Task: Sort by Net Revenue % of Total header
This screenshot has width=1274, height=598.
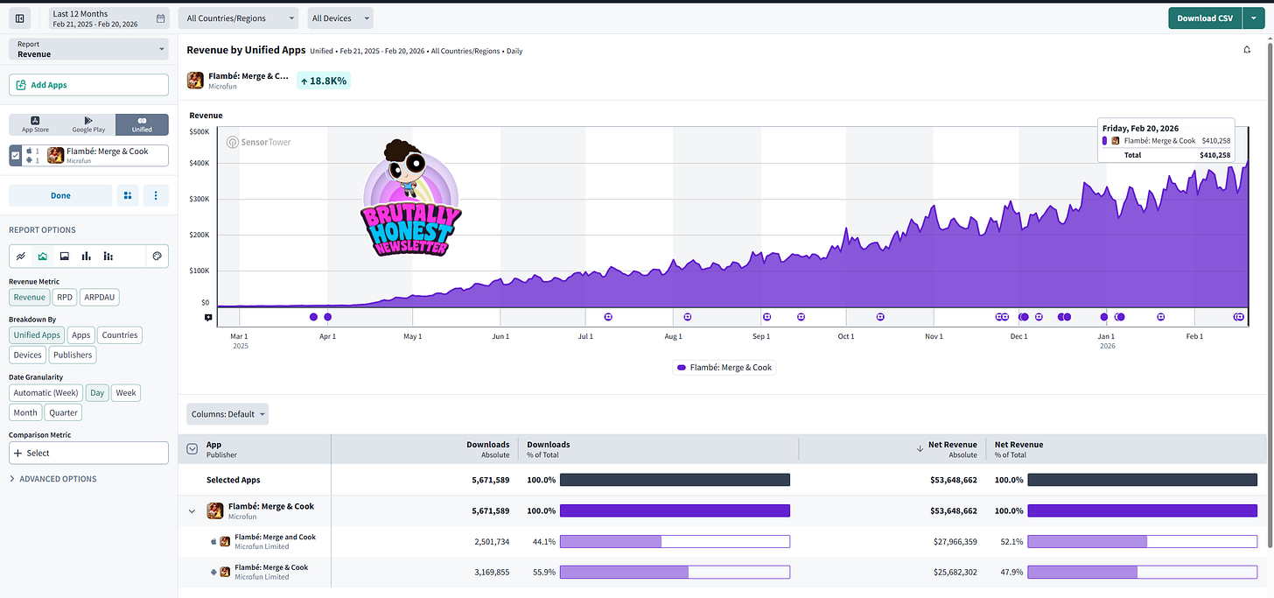Action: (1018, 449)
